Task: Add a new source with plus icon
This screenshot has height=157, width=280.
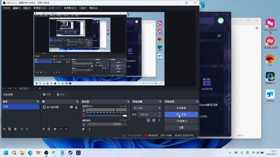Action: [43, 129]
